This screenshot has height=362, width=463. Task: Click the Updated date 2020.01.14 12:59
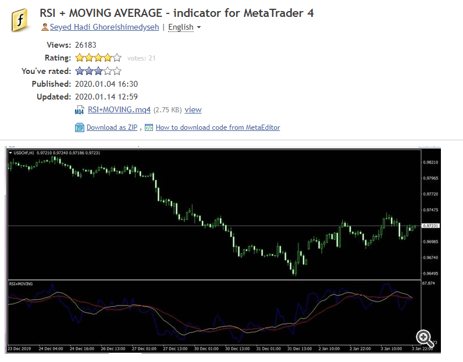106,97
